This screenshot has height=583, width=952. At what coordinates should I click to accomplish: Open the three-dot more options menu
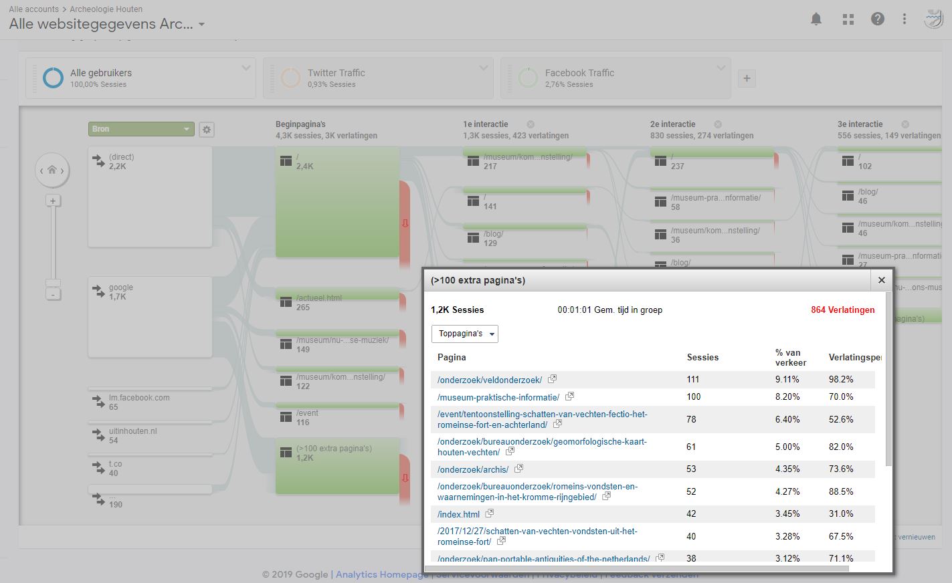pyautogui.click(x=905, y=19)
